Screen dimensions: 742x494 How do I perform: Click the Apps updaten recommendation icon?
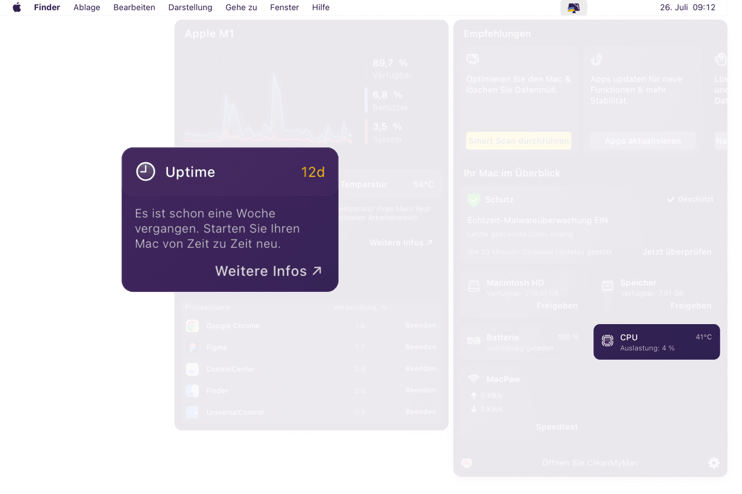coord(597,59)
